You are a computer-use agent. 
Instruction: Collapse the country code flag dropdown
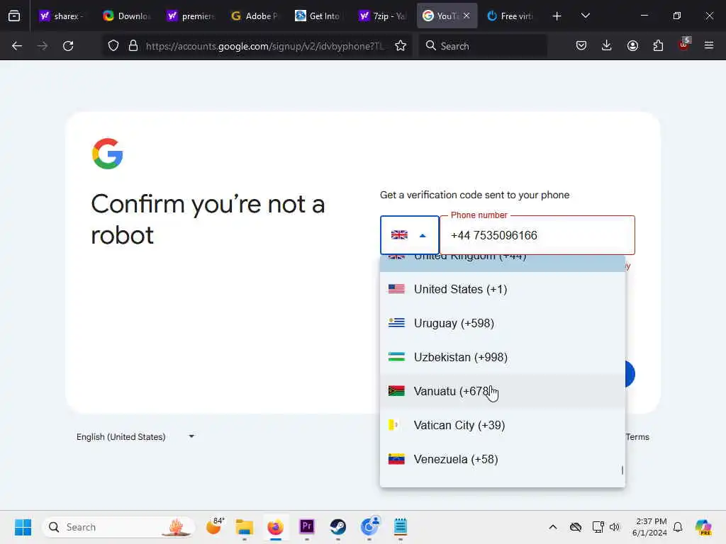[x=409, y=235]
